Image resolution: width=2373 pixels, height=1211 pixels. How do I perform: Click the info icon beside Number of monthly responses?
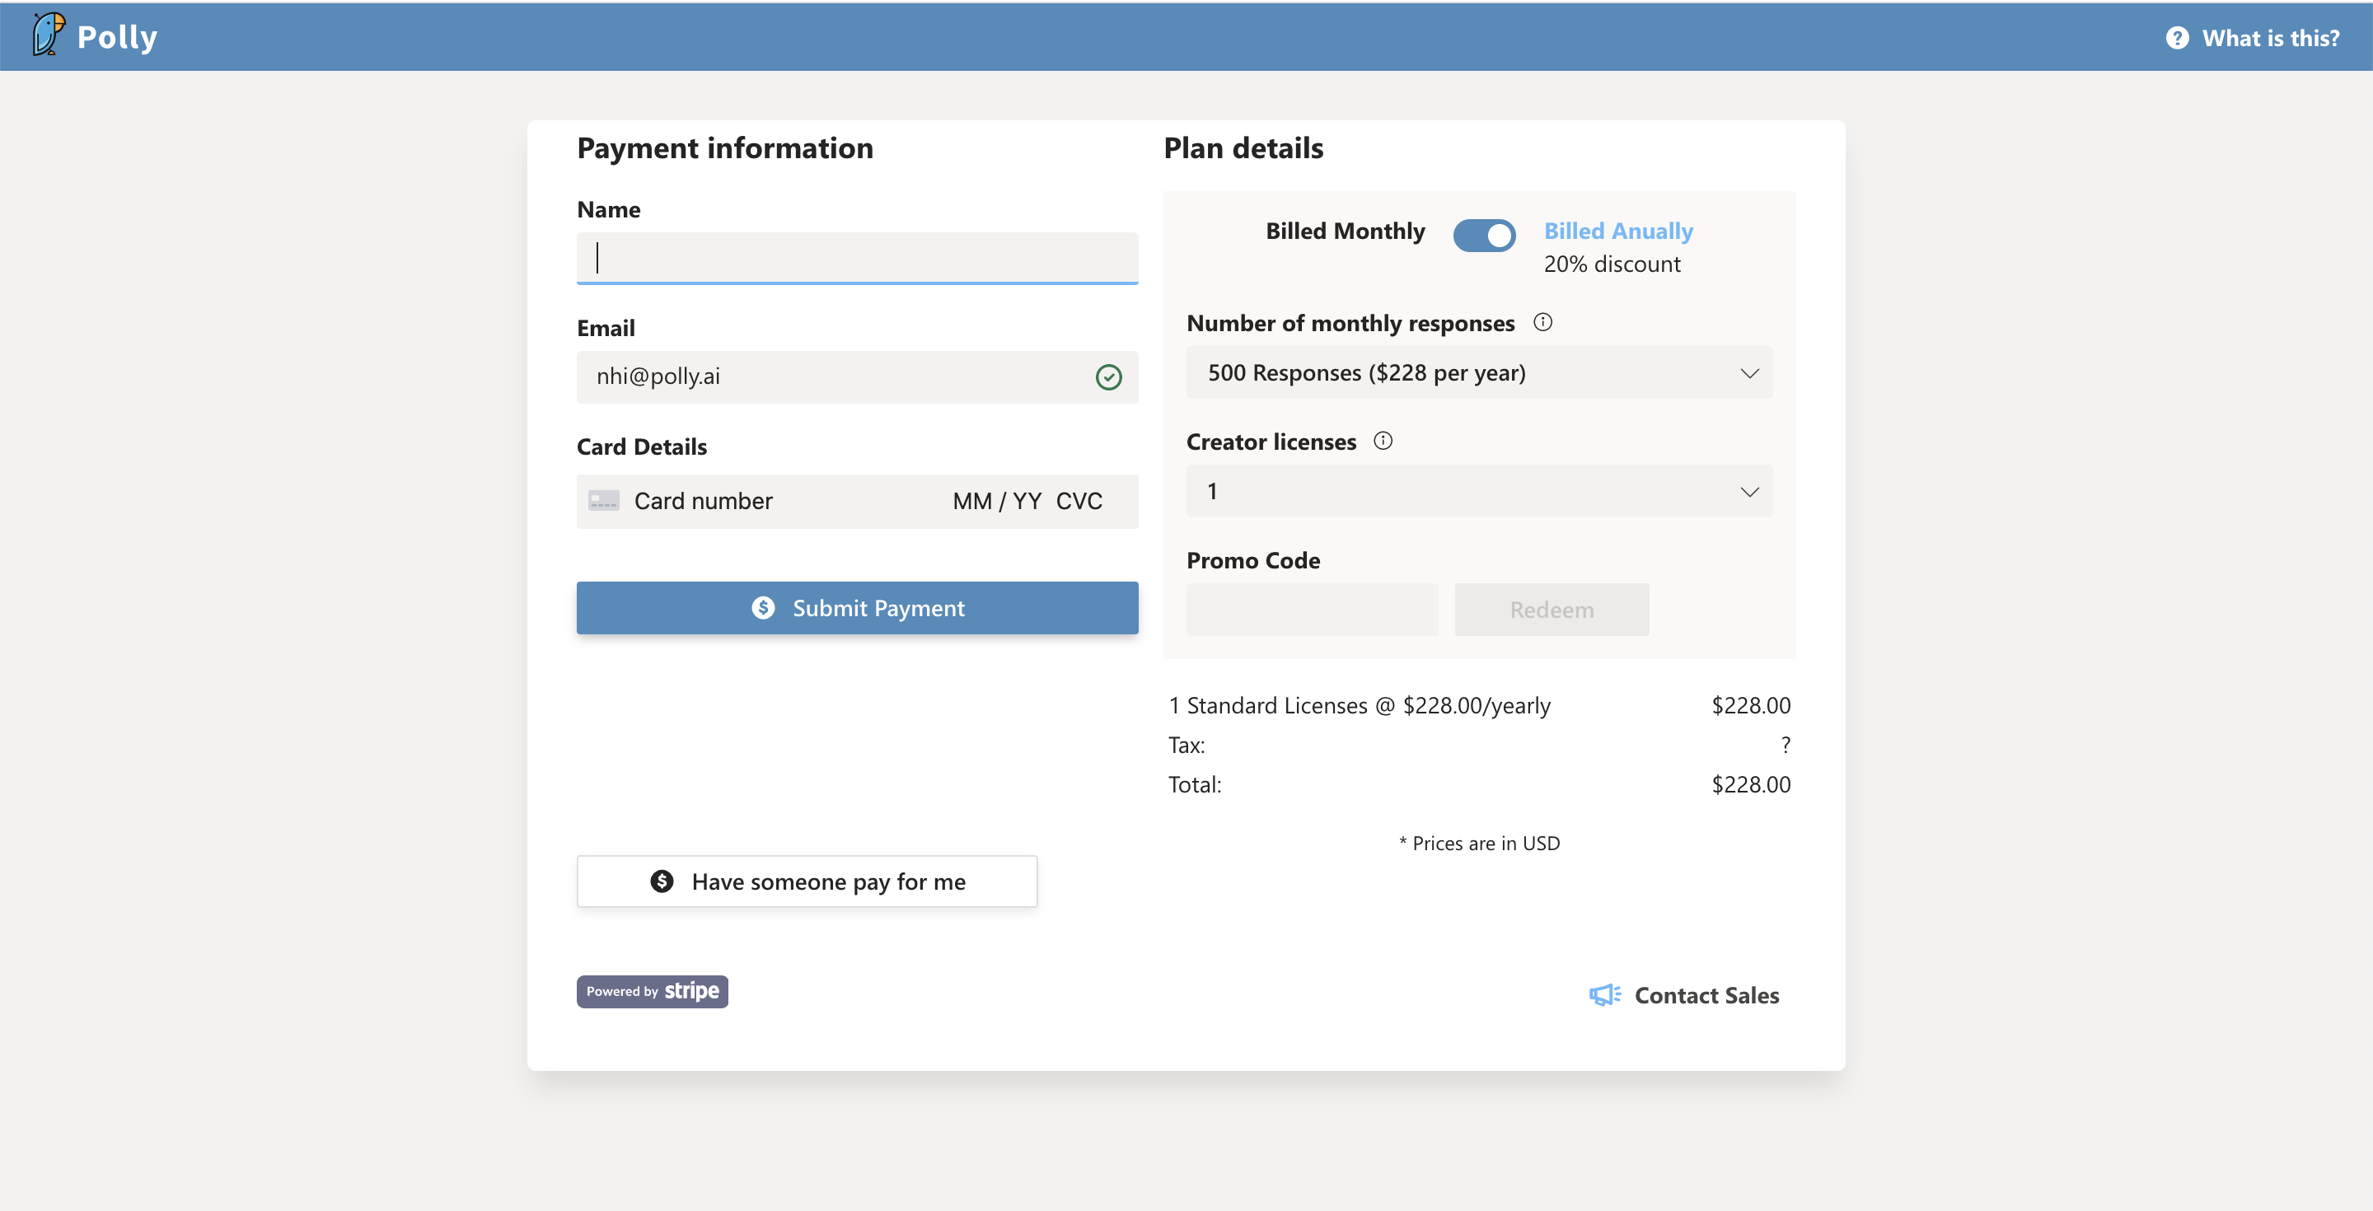coord(1545,321)
